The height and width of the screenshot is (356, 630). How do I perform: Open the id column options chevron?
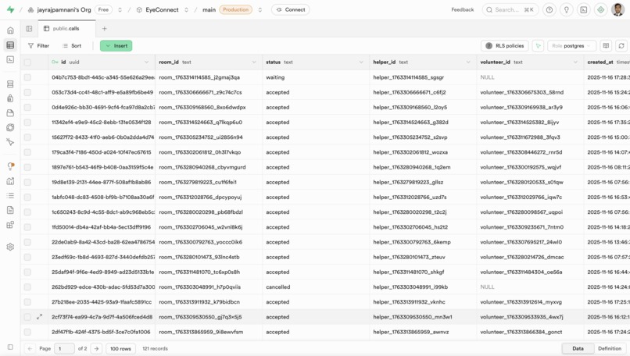click(146, 62)
